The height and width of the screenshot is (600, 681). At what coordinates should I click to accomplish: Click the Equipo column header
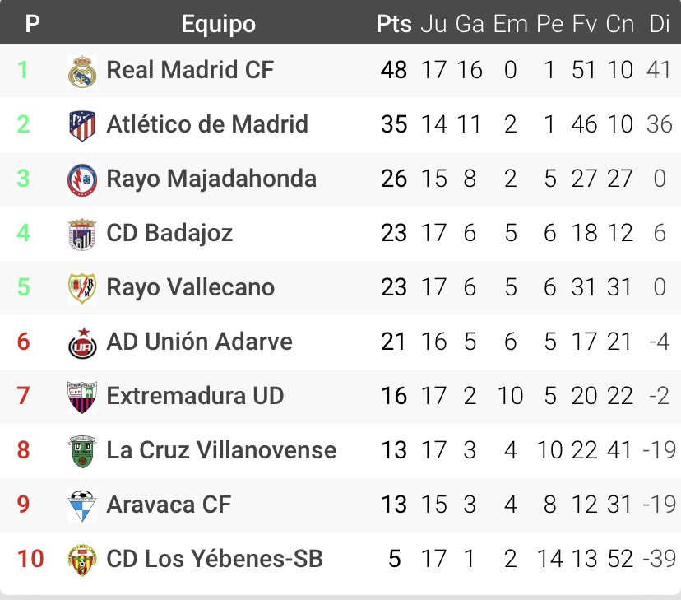[x=218, y=24]
